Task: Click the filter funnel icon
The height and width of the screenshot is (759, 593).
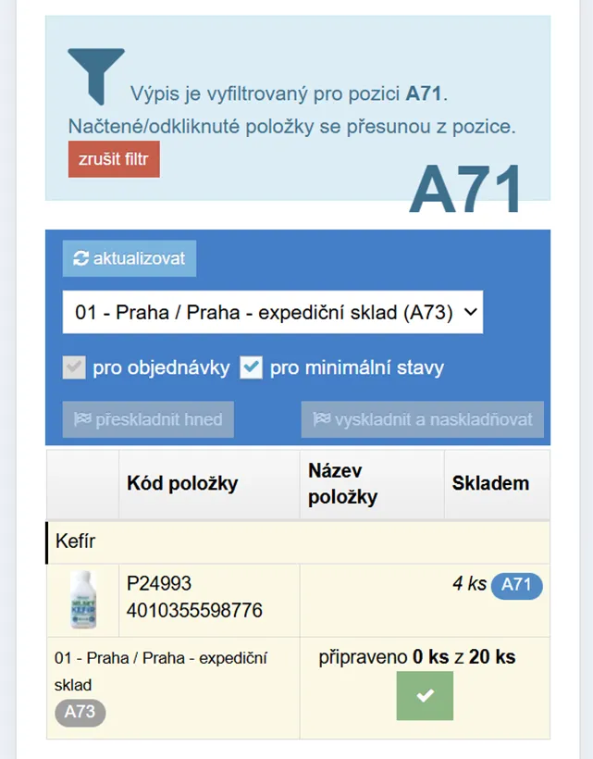Action: click(x=96, y=76)
